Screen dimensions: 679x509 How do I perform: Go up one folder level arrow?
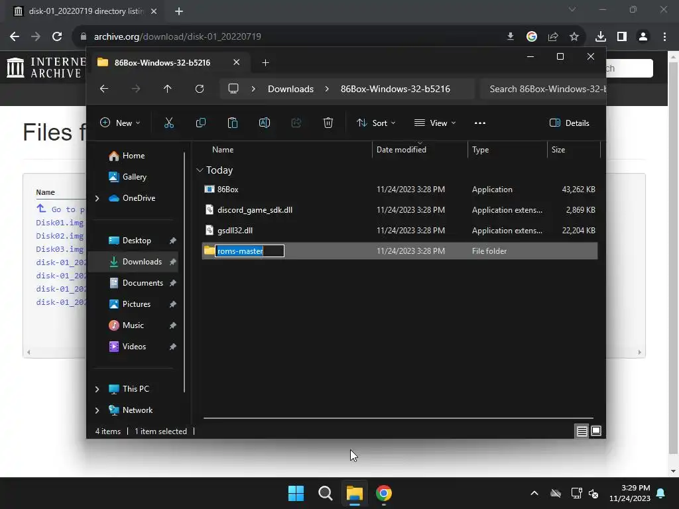(168, 89)
